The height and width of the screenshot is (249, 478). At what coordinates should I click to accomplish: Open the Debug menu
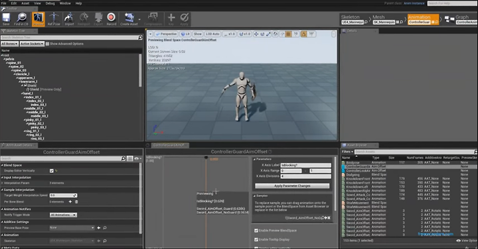[50, 3]
